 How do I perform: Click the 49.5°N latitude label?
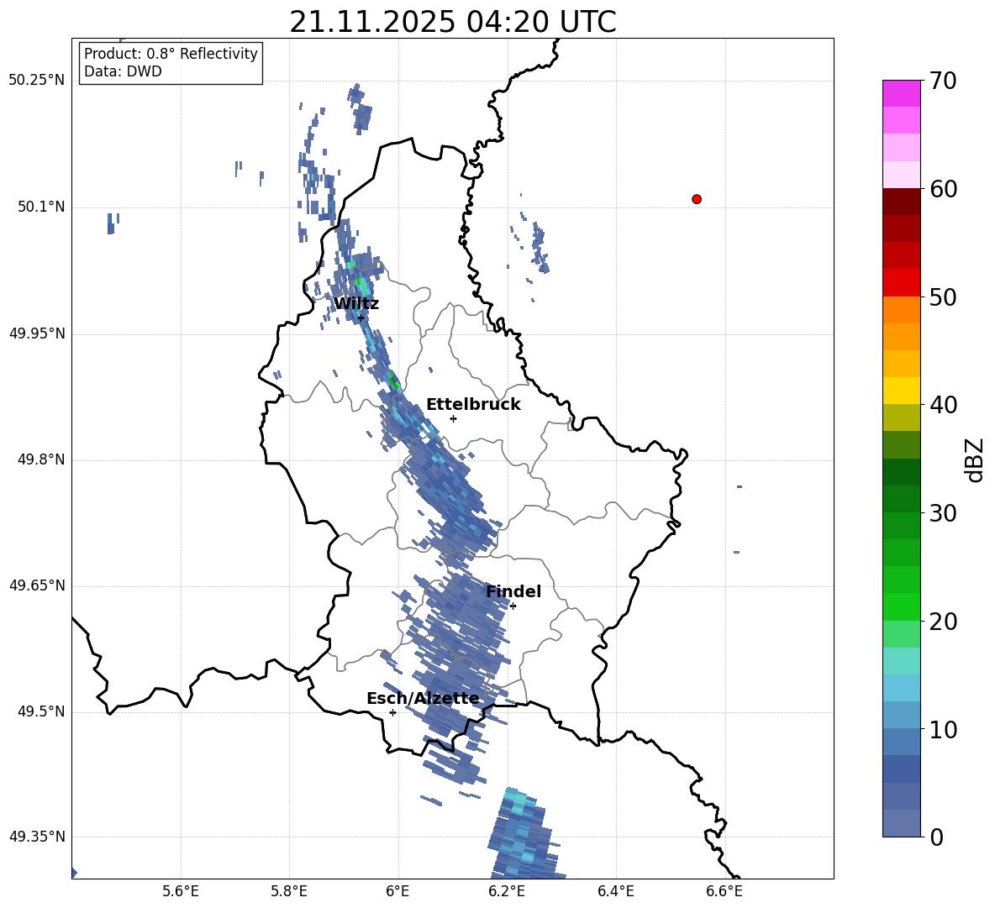click(41, 711)
